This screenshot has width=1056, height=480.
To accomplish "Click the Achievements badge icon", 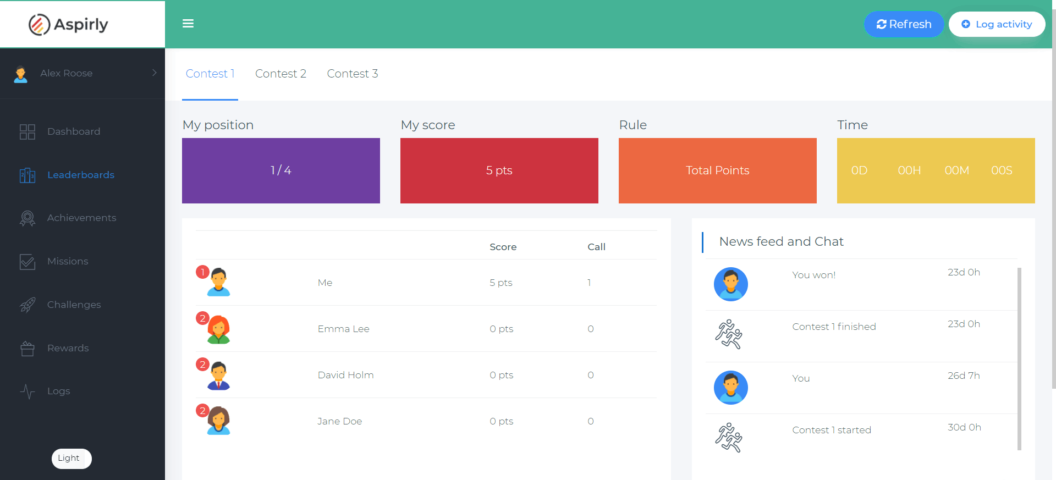I will point(28,218).
